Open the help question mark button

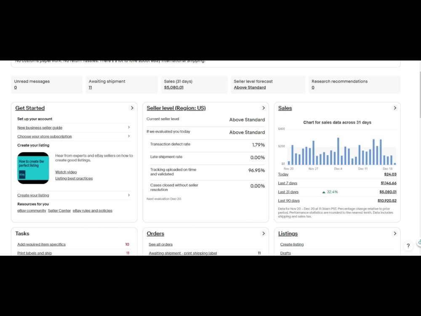408,246
